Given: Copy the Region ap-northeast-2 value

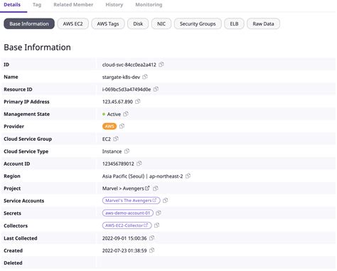Looking at the screenshot, I should (188, 176).
